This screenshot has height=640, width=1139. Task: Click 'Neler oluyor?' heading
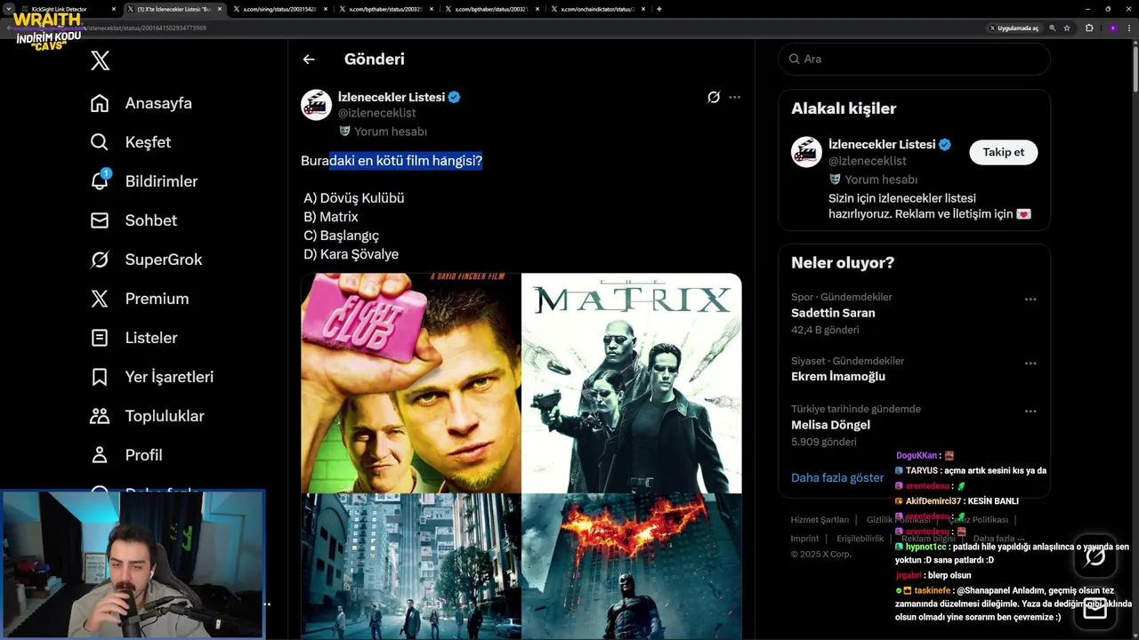pos(843,262)
